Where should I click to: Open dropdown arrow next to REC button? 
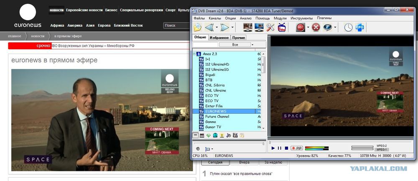click(308, 27)
